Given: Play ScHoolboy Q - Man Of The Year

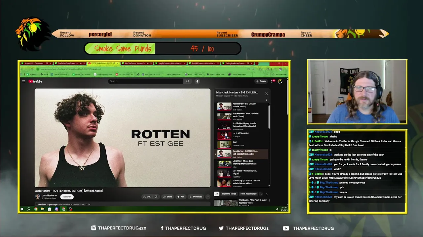Looking at the screenshot, I should [243, 183].
